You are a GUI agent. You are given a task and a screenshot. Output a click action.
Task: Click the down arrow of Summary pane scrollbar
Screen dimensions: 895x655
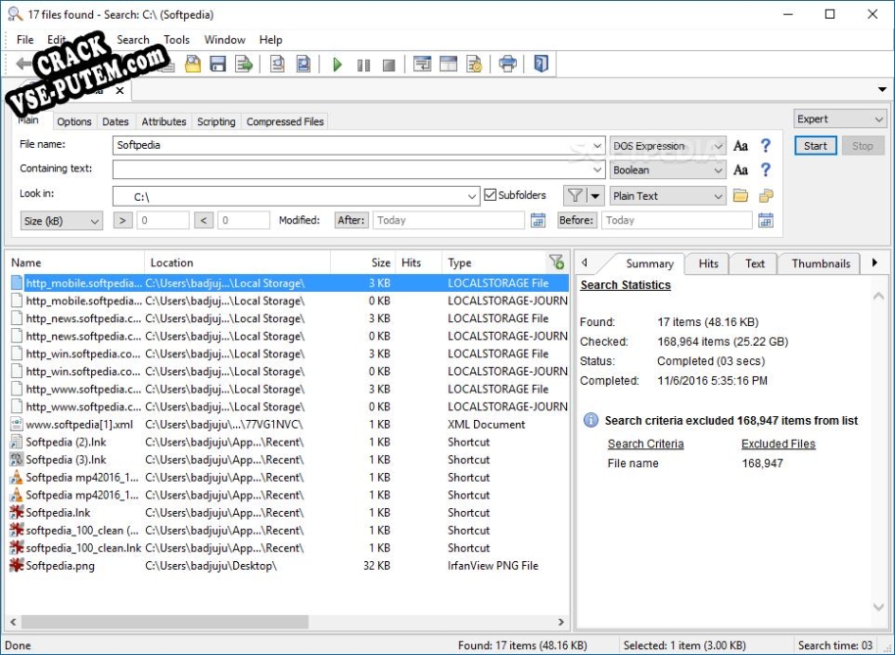(878, 607)
